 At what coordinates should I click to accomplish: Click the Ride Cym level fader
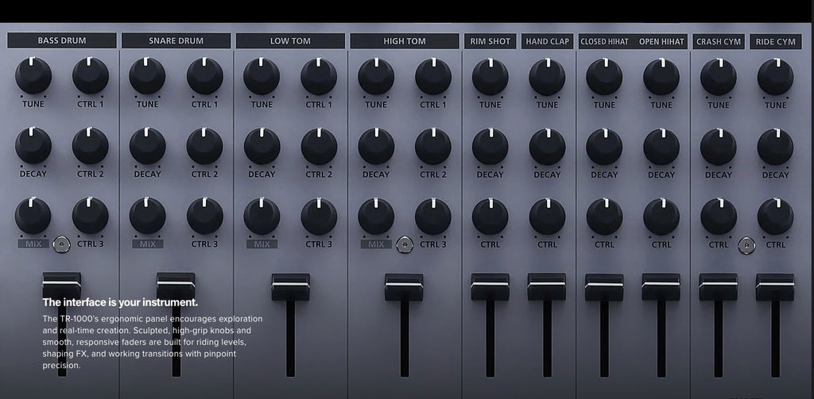[x=775, y=286]
